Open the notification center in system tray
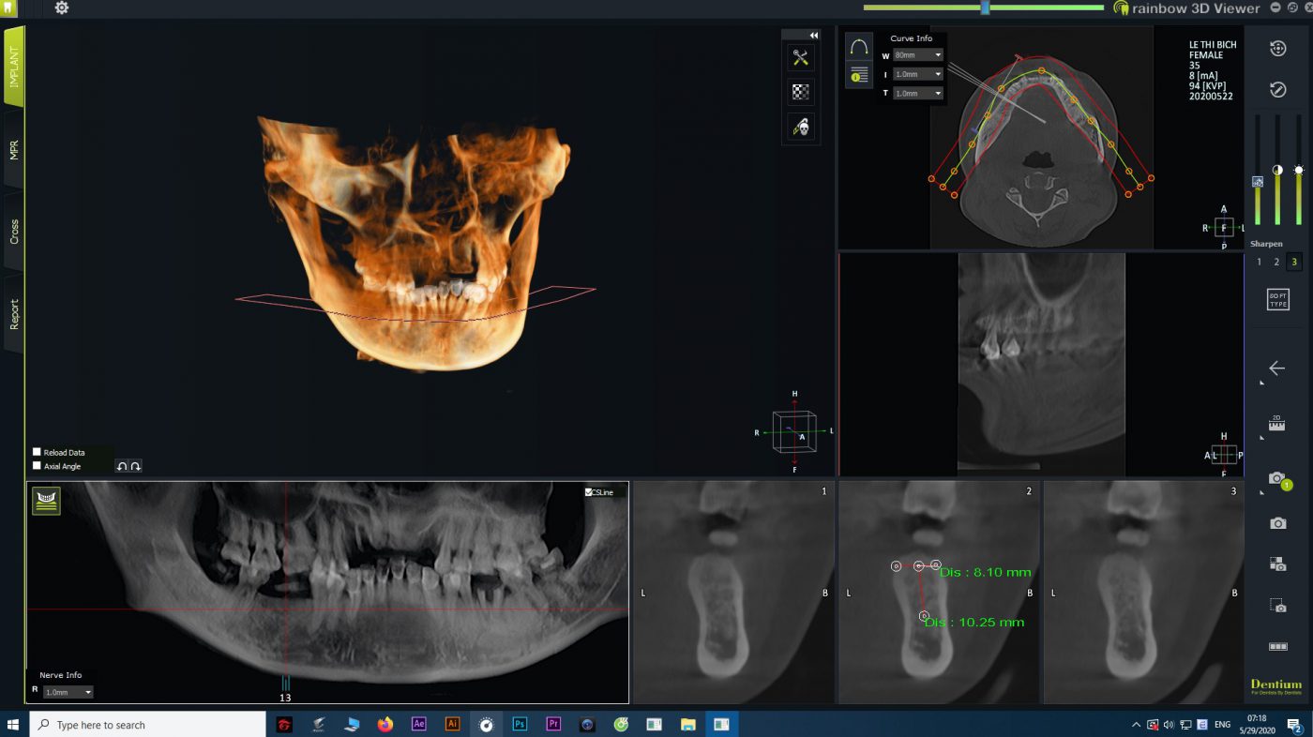1313x737 pixels. click(1297, 725)
